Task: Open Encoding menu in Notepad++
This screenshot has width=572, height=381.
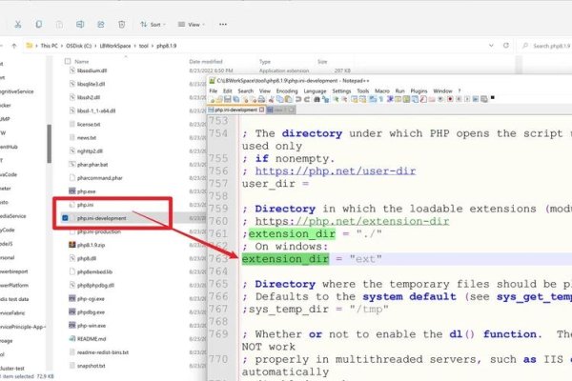Action: [287, 90]
